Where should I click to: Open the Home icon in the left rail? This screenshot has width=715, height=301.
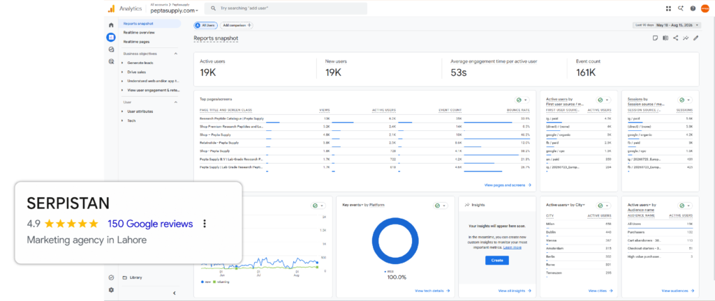tap(111, 25)
